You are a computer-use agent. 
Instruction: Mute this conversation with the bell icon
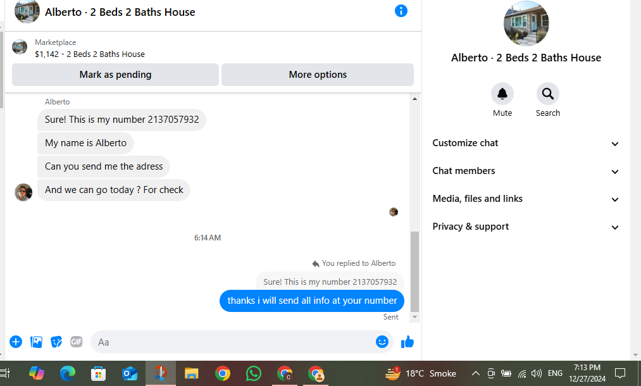[502, 94]
